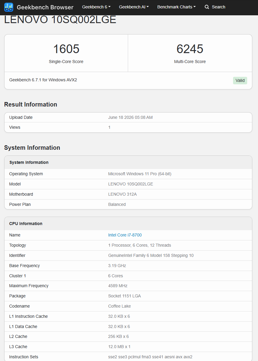Select the single-core score 1605

click(x=66, y=49)
